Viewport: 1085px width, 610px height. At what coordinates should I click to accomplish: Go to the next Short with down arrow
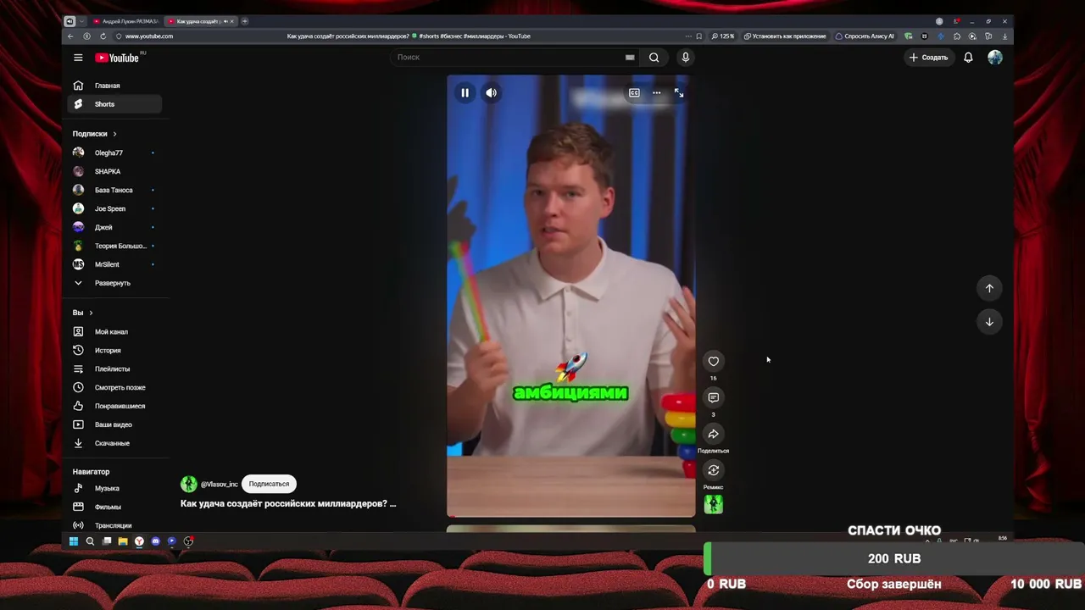point(989,322)
